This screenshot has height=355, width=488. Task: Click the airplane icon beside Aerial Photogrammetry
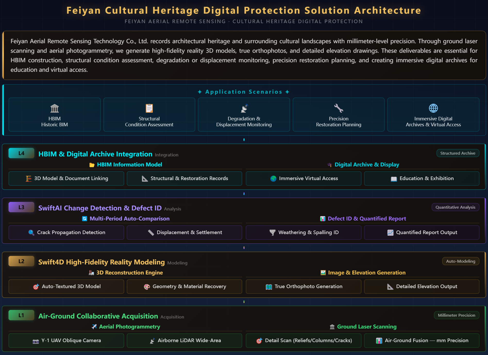[94, 327]
